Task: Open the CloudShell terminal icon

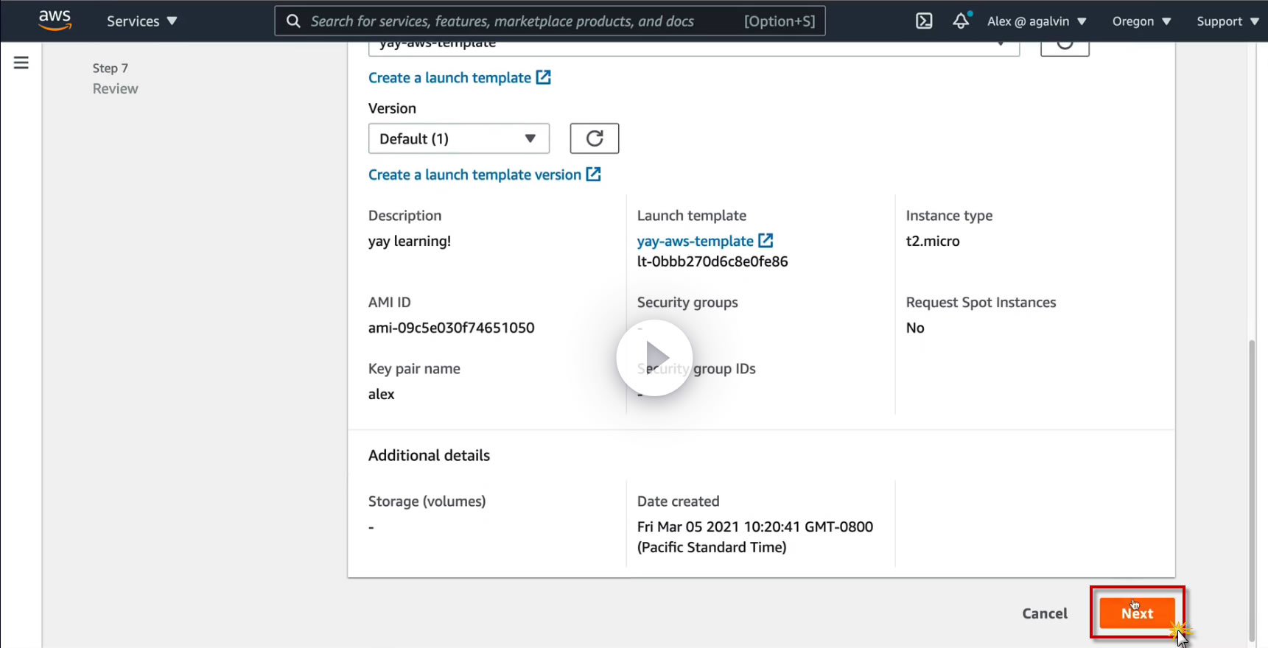Action: point(924,21)
